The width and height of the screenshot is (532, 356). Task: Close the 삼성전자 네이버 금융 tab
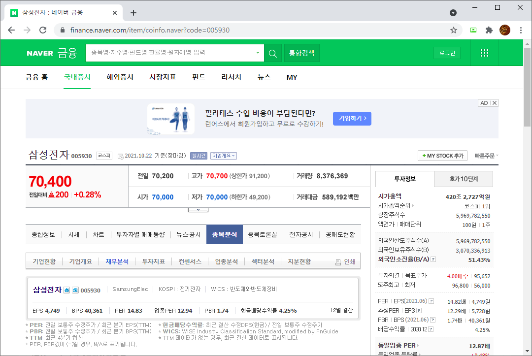[115, 13]
